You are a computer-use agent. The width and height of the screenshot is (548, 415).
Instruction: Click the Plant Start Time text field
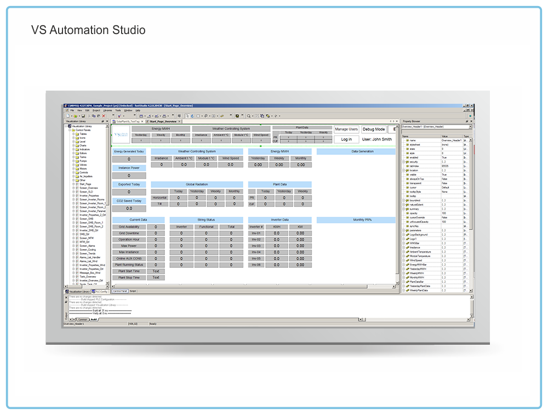point(156,271)
